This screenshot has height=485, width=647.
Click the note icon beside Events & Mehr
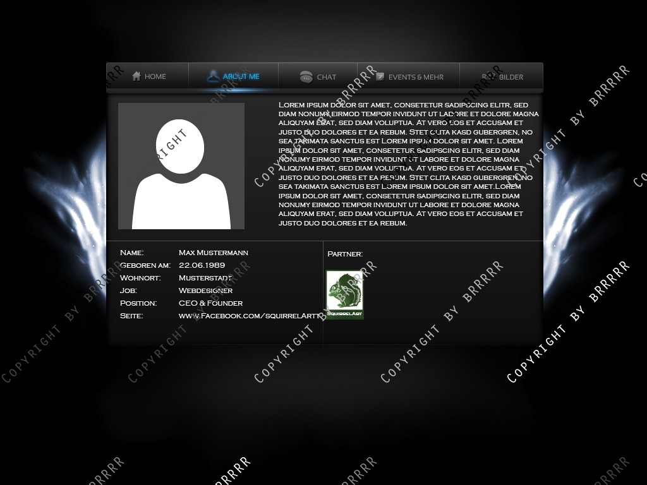pyautogui.click(x=380, y=76)
